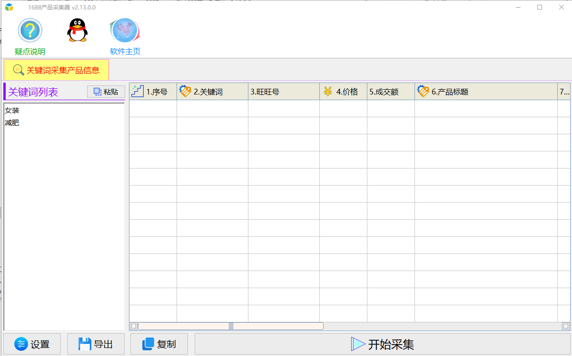
Task: Click the 导出 export button
Action: [x=96, y=344]
